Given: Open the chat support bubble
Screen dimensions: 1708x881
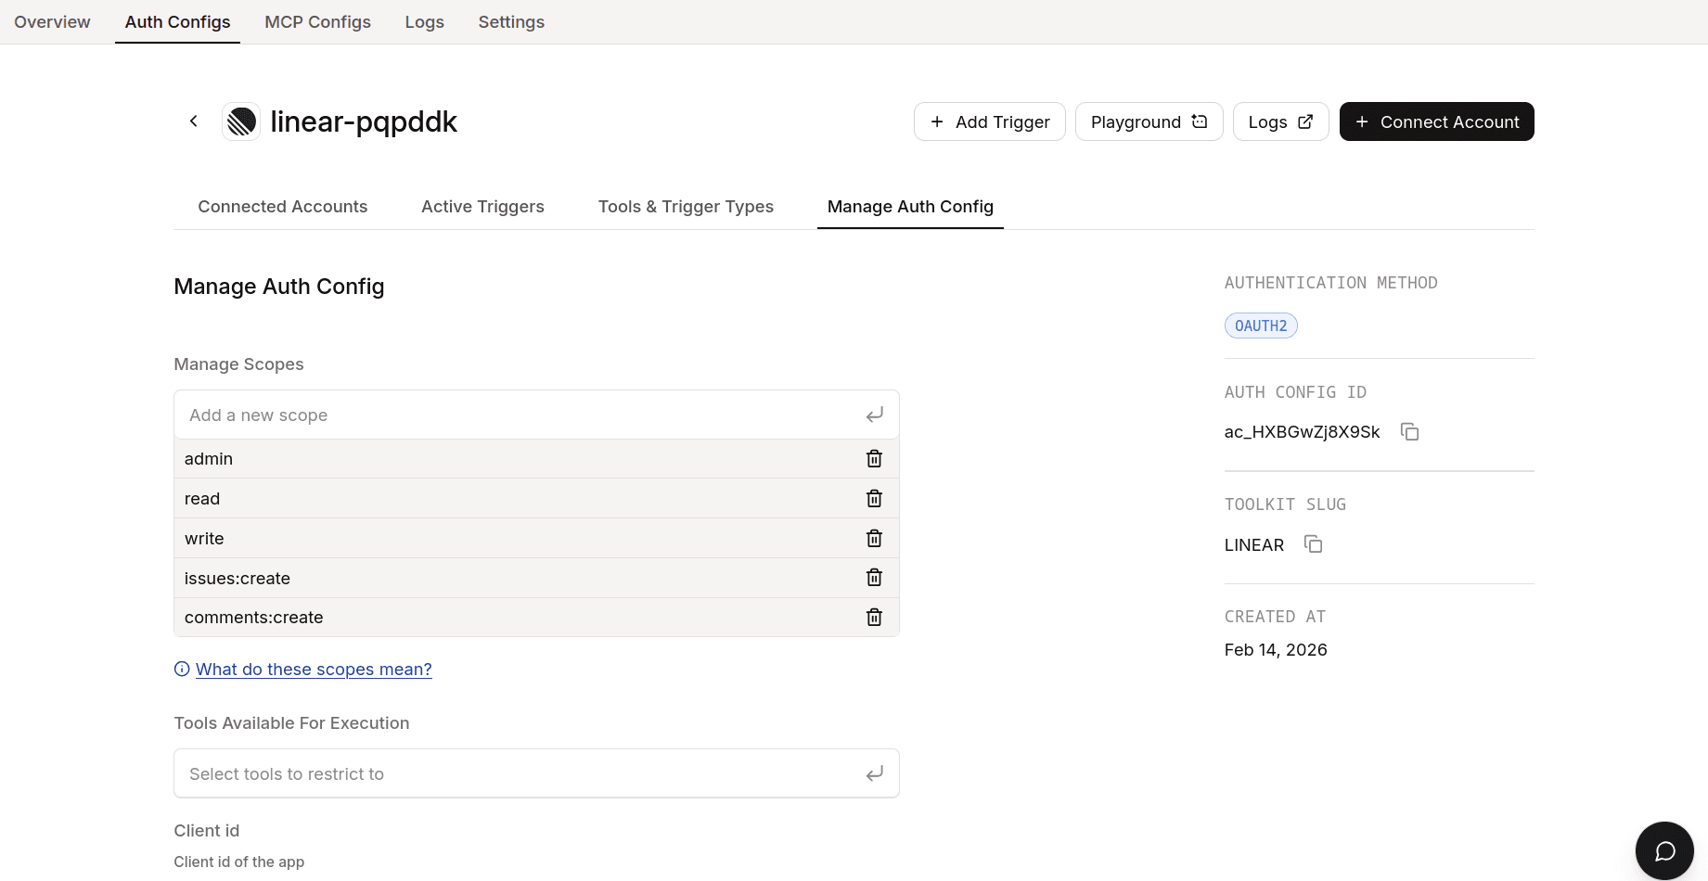Looking at the screenshot, I should (1664, 850).
